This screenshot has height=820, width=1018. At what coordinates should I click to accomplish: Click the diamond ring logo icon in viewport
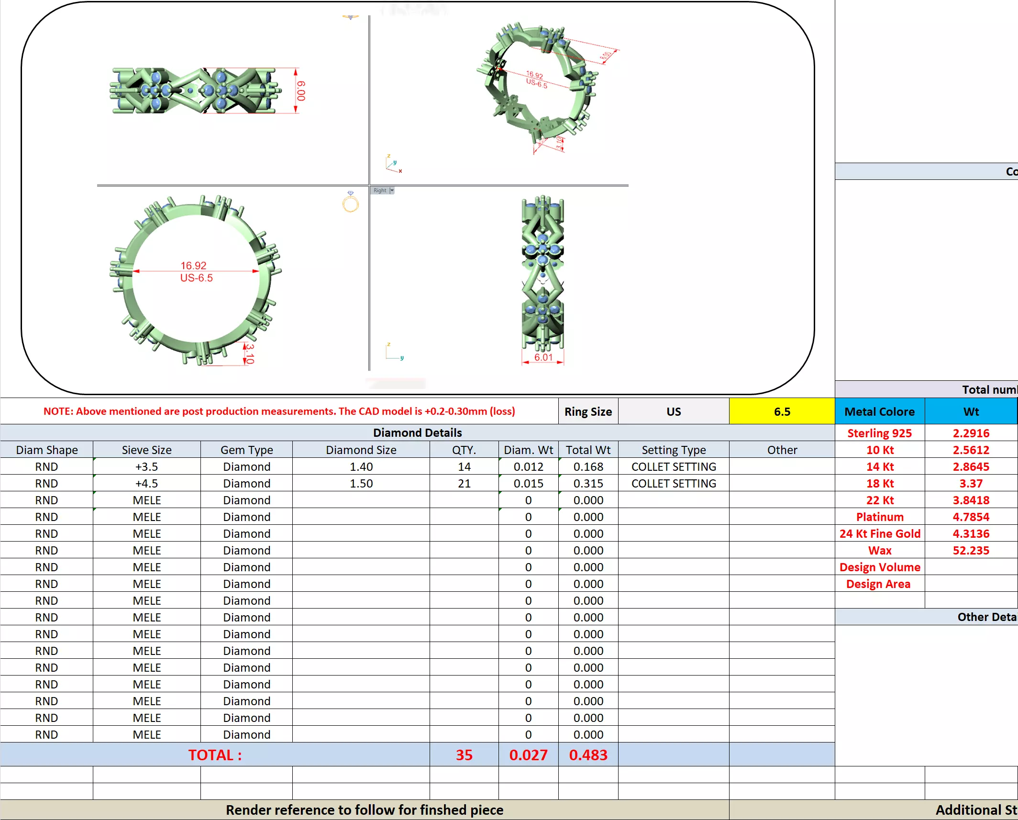(350, 202)
